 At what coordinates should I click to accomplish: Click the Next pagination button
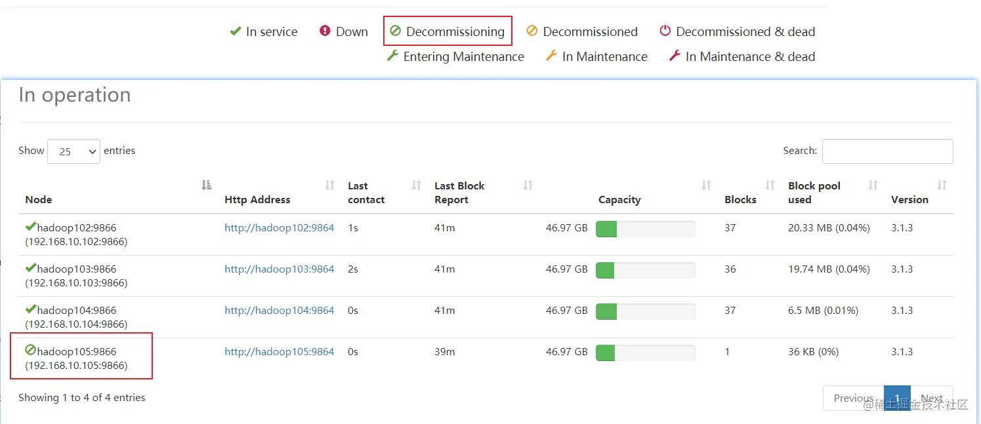932,398
